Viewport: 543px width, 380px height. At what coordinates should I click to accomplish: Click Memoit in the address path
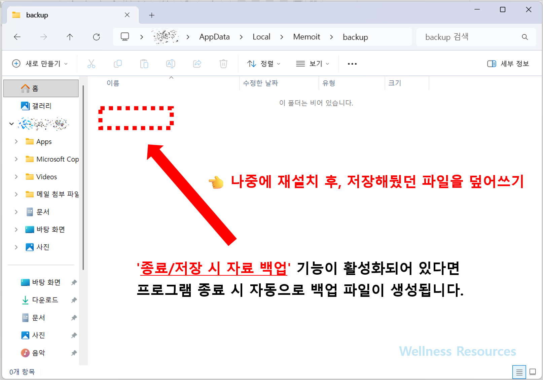tap(306, 37)
